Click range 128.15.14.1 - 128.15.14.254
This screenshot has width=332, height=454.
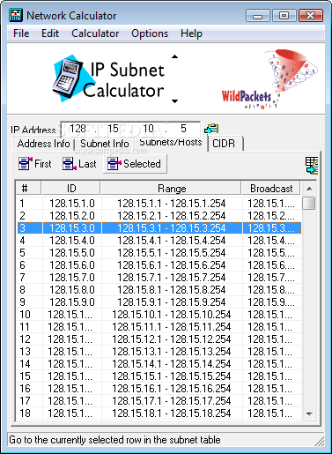click(x=172, y=364)
